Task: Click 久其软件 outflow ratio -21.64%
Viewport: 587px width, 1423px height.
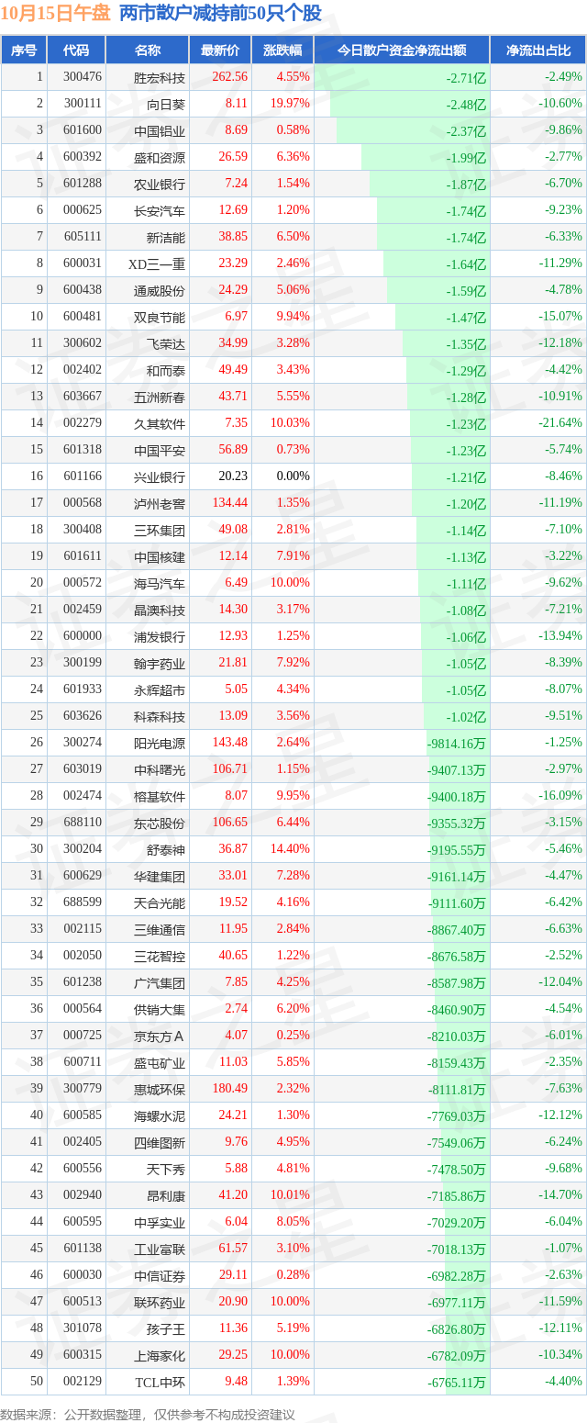Action: tap(559, 423)
